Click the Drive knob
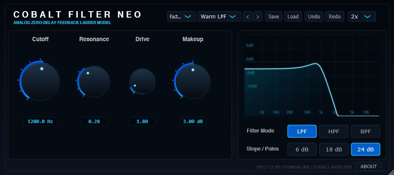 click(x=143, y=82)
